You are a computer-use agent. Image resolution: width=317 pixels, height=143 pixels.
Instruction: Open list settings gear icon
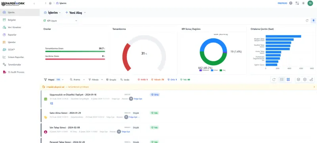point(305,79)
